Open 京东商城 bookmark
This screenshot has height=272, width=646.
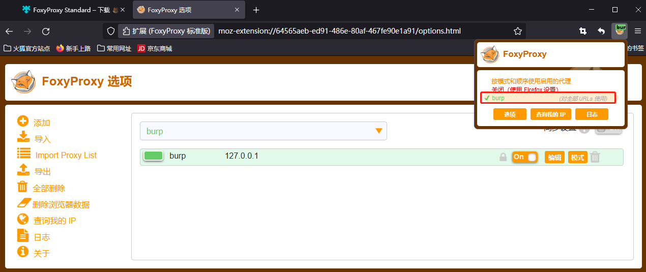click(x=155, y=48)
